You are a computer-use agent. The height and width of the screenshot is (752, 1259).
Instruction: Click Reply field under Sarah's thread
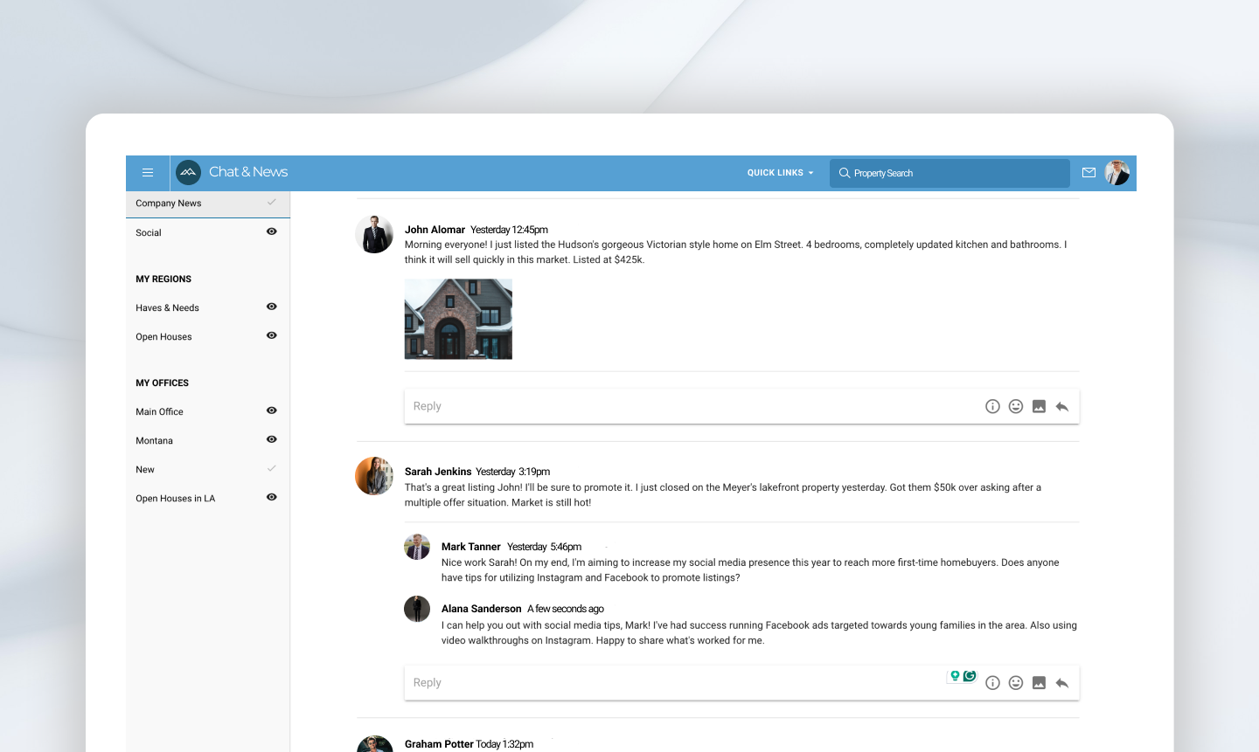(x=741, y=683)
